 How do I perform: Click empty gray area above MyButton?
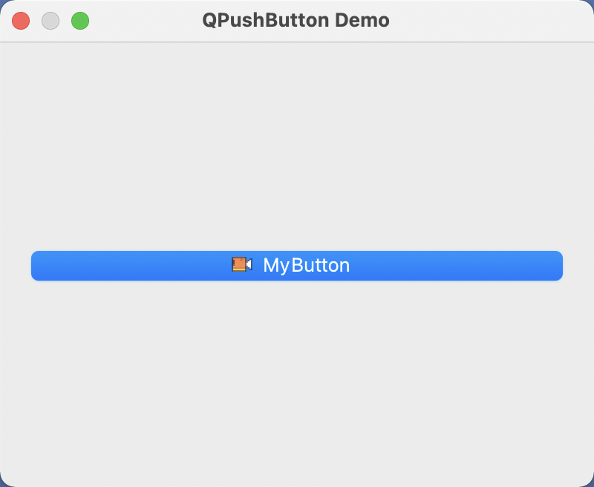pyautogui.click(x=296, y=146)
